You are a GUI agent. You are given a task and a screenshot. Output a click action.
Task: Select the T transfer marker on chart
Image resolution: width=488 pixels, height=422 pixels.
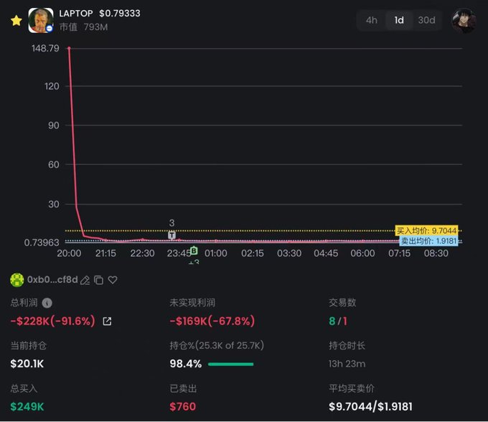pos(172,235)
